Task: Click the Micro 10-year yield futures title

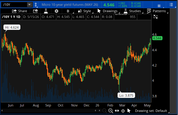Action: pos(70,5)
